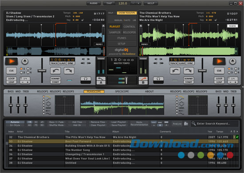Switch to the SAMPLER tab

(115, 32)
